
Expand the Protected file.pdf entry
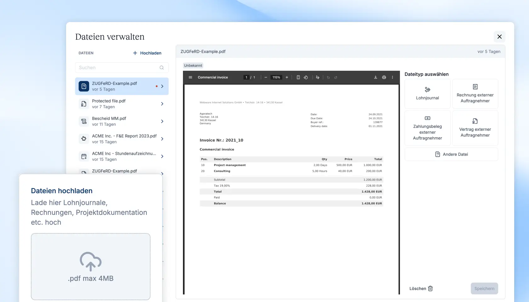point(162,104)
